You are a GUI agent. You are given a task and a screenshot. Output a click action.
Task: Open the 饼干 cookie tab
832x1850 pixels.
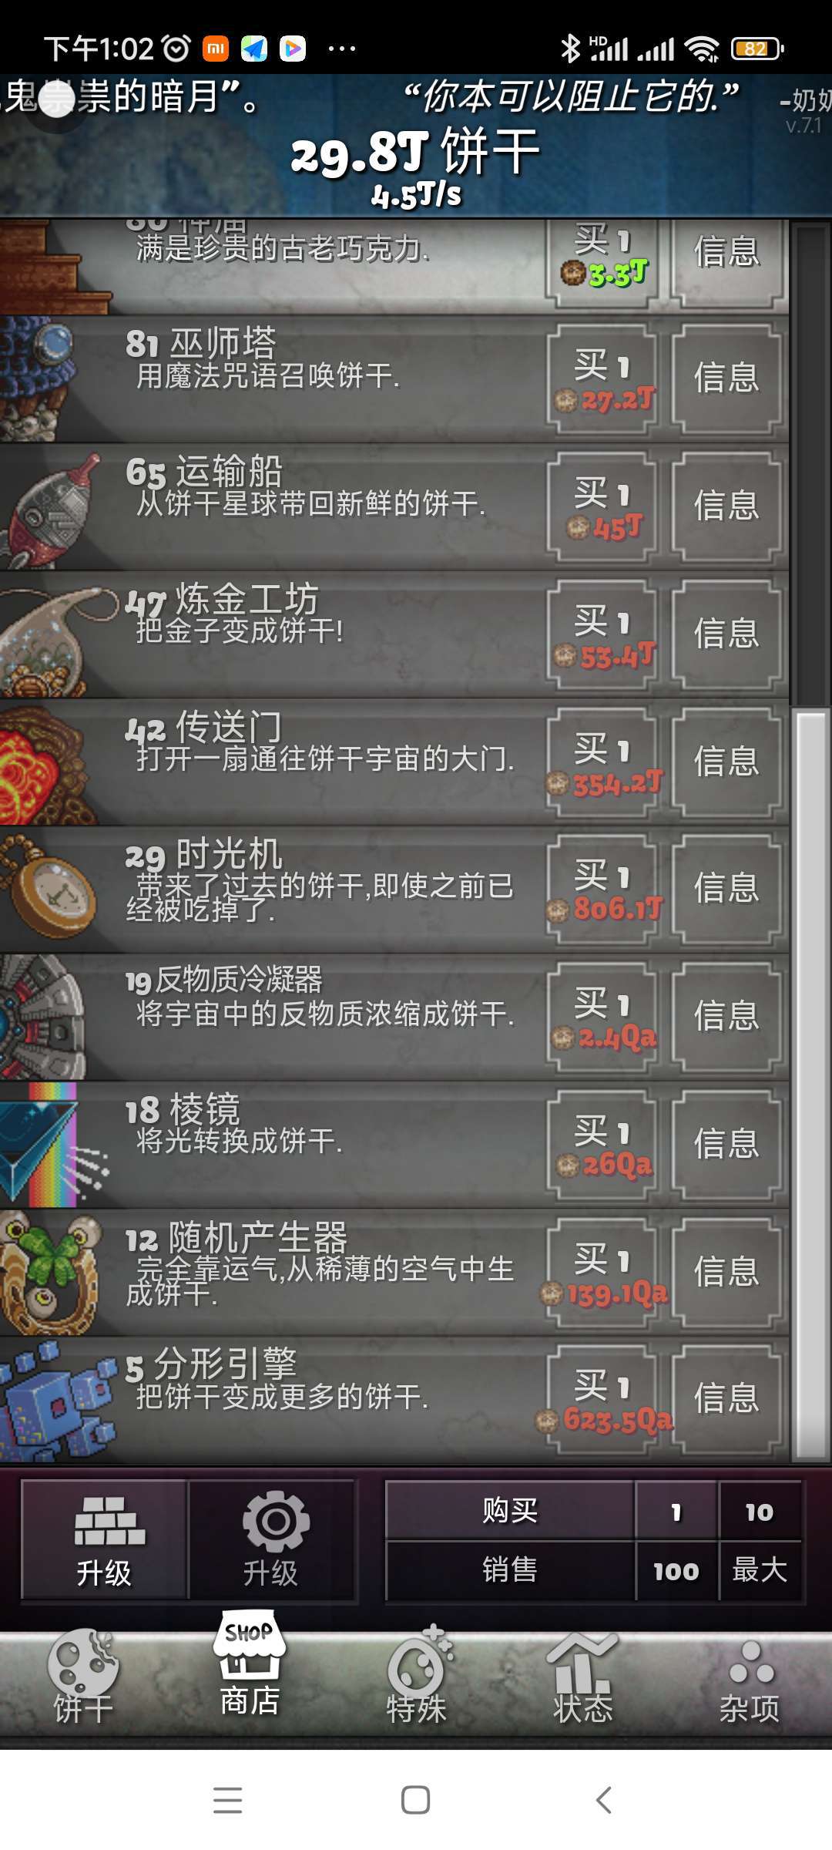pyautogui.click(x=83, y=1677)
